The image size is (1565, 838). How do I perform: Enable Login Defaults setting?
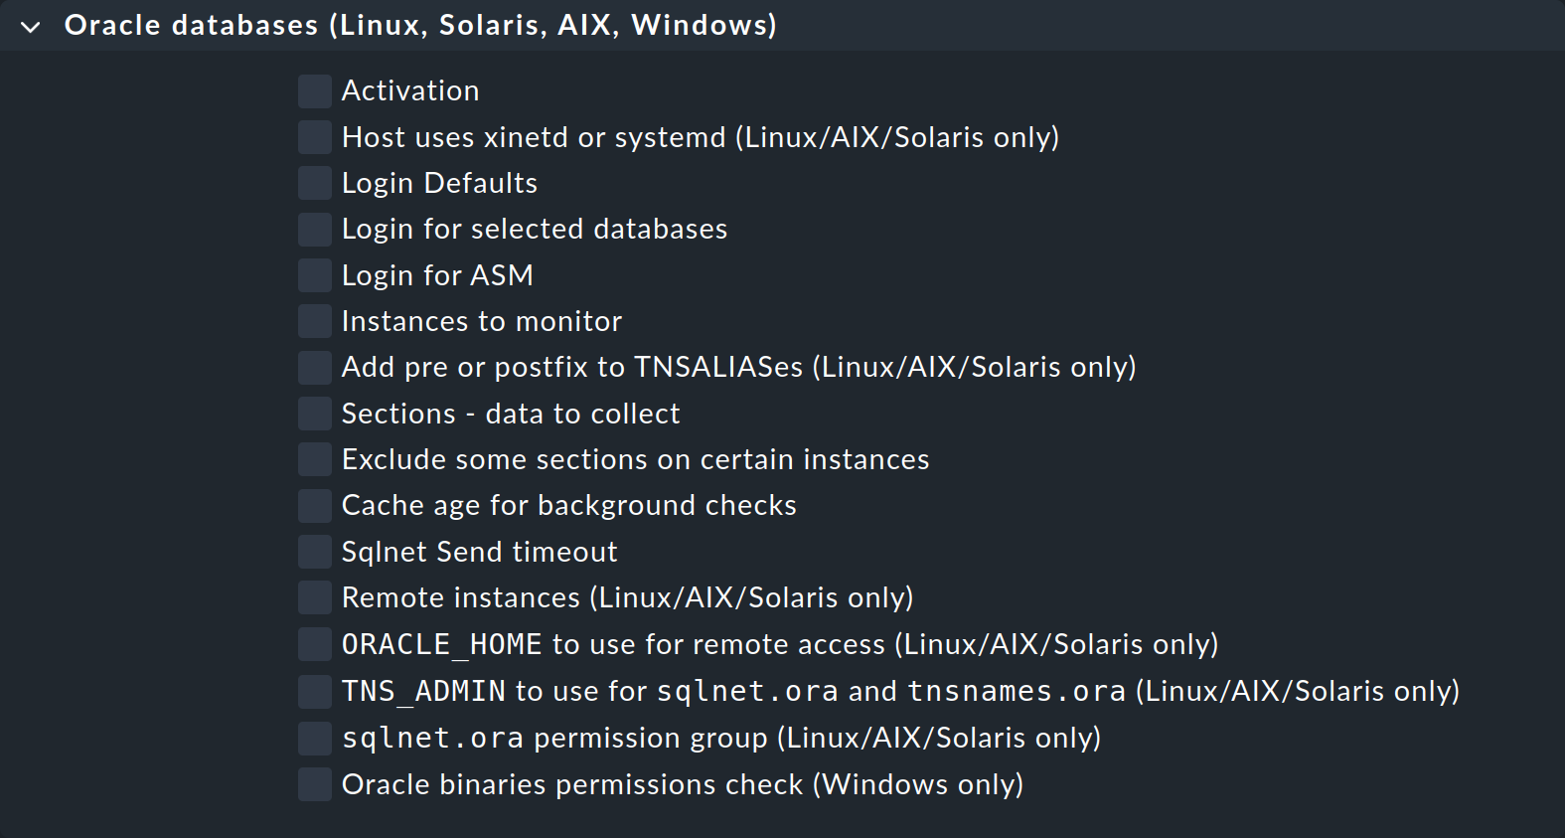313,183
